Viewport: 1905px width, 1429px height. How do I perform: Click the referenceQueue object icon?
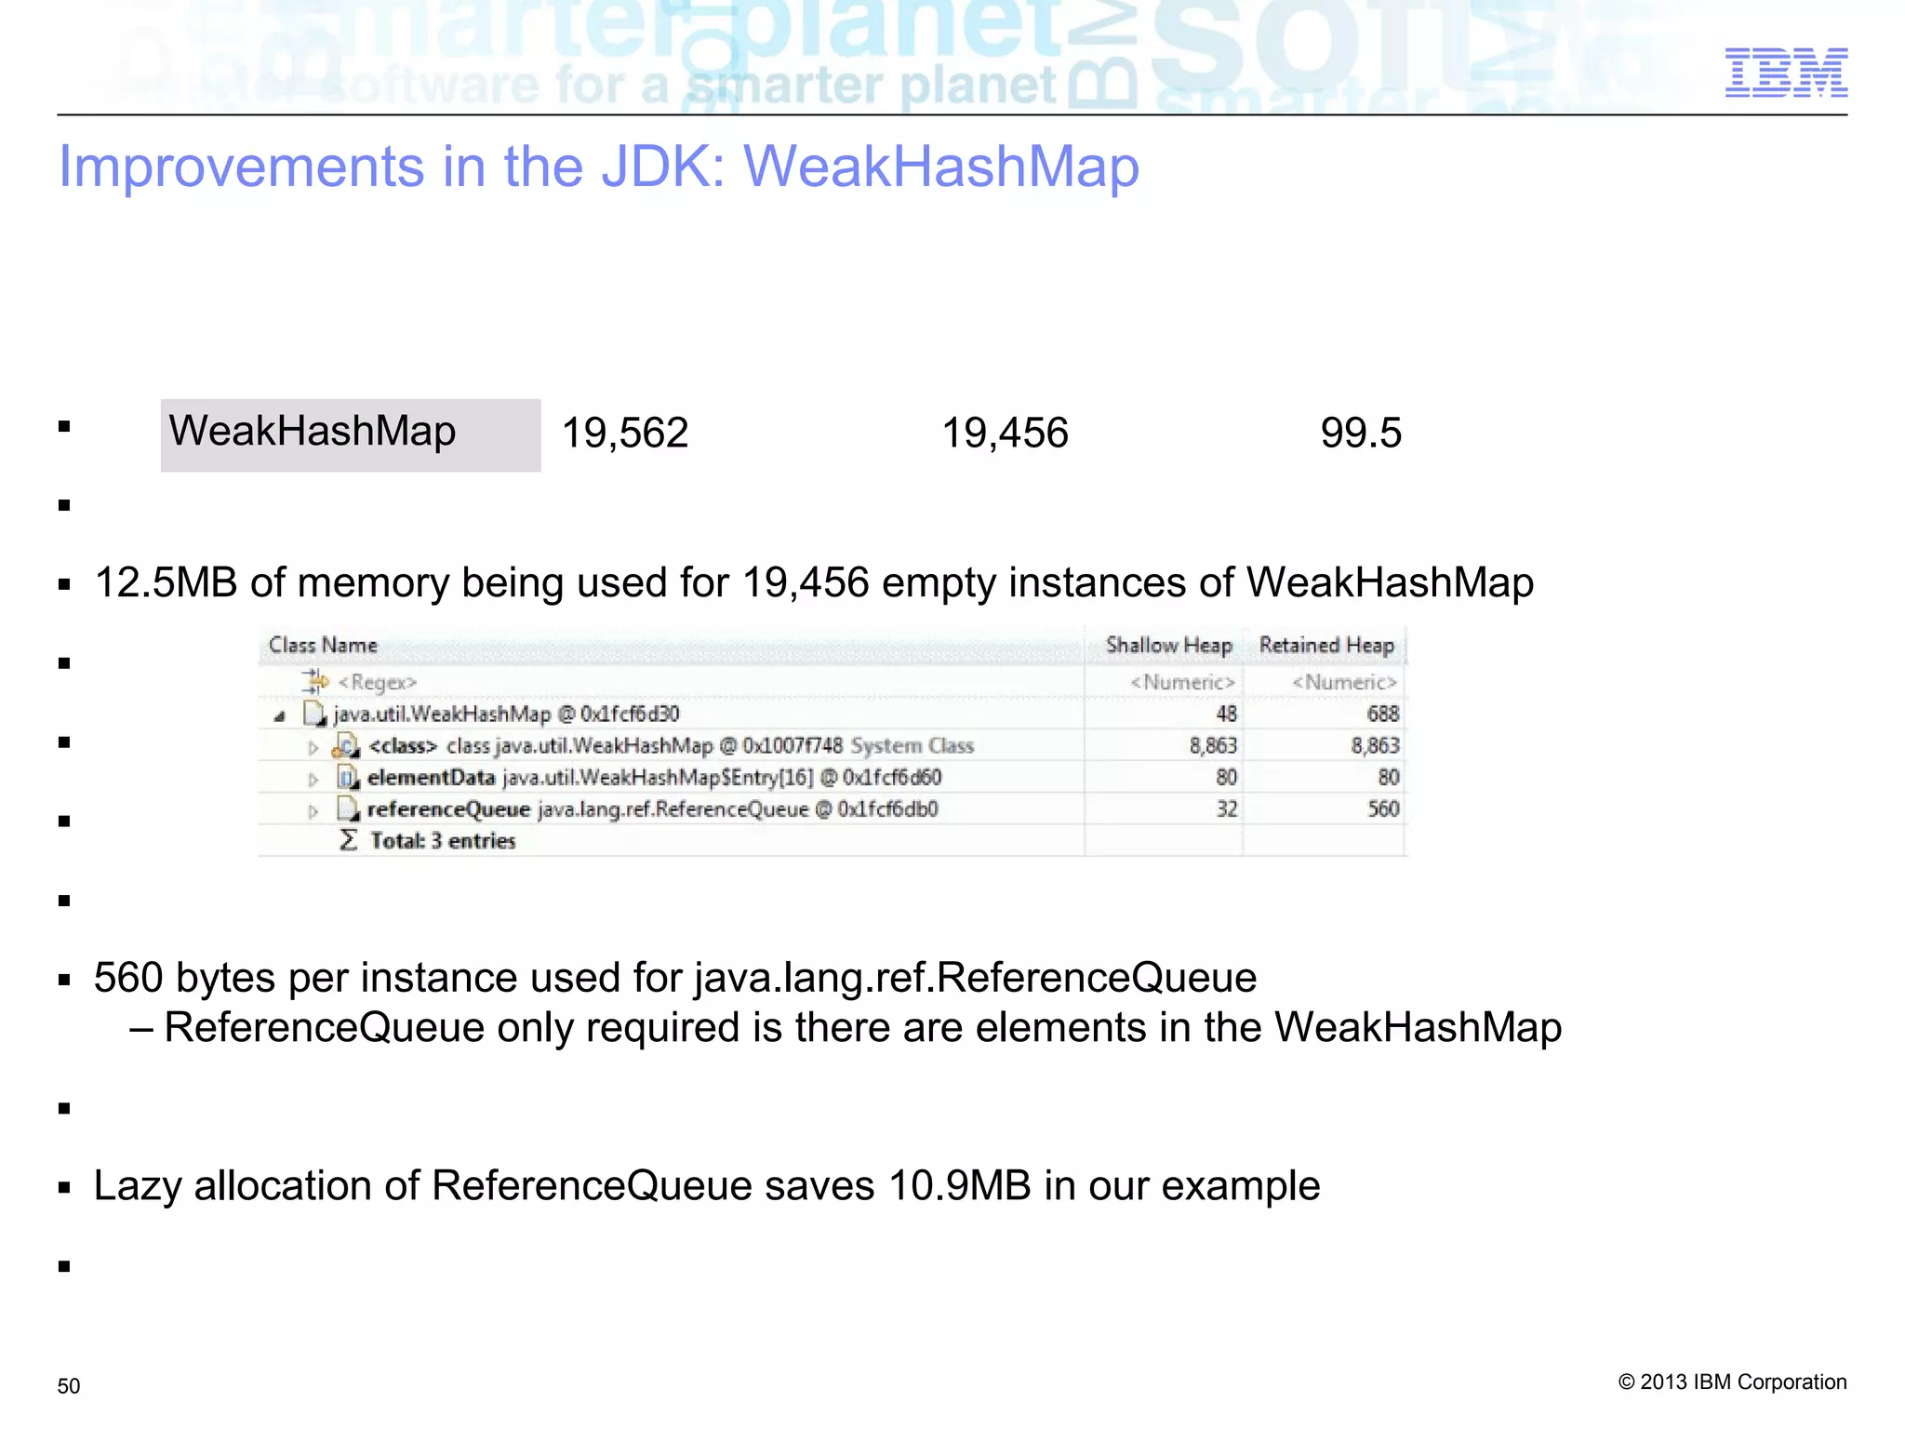[348, 808]
